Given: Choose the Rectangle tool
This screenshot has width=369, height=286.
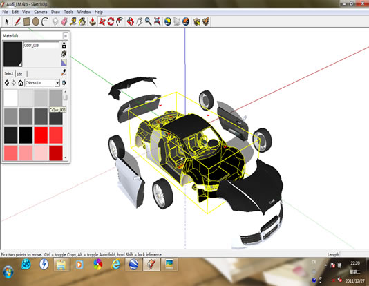Looking at the screenshot, I should pos(26,21).
